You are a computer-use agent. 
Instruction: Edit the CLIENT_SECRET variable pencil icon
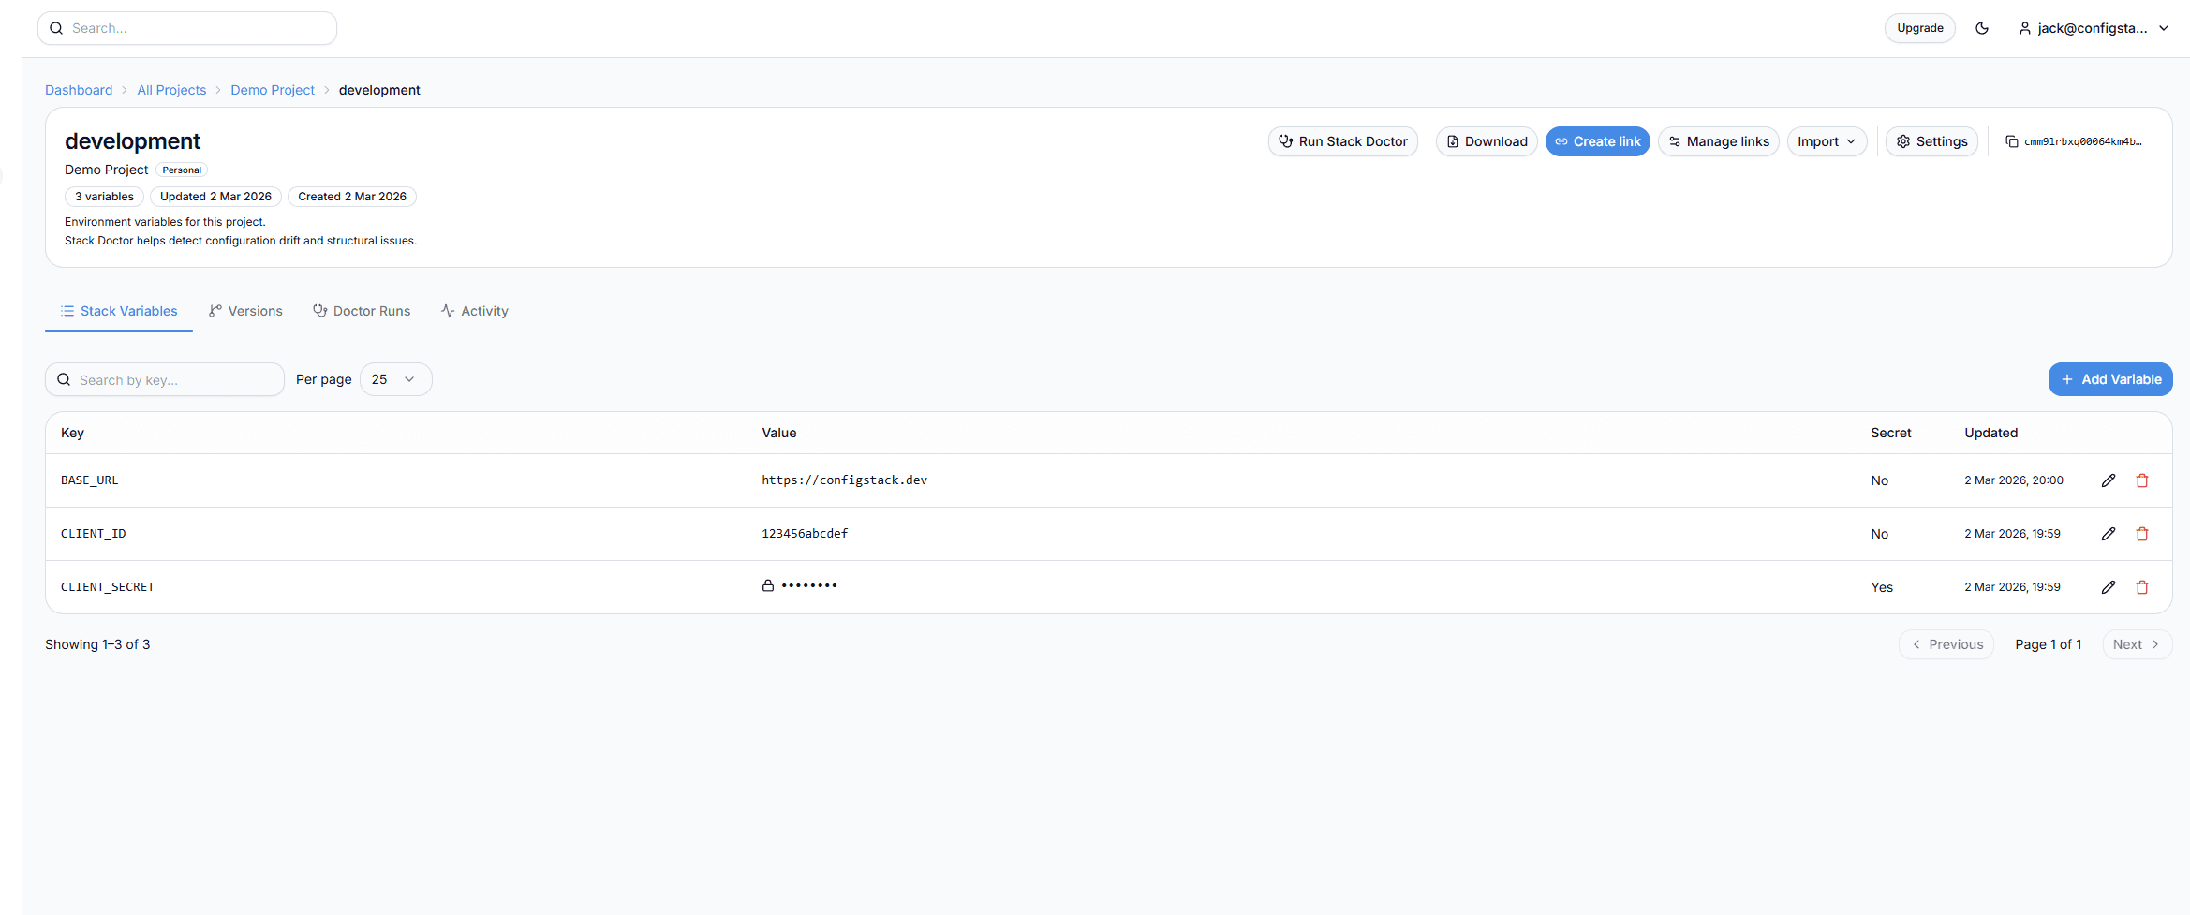(x=2109, y=587)
